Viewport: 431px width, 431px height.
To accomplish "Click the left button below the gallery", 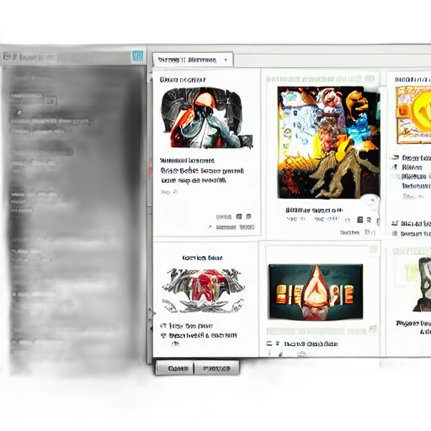I will (175, 368).
